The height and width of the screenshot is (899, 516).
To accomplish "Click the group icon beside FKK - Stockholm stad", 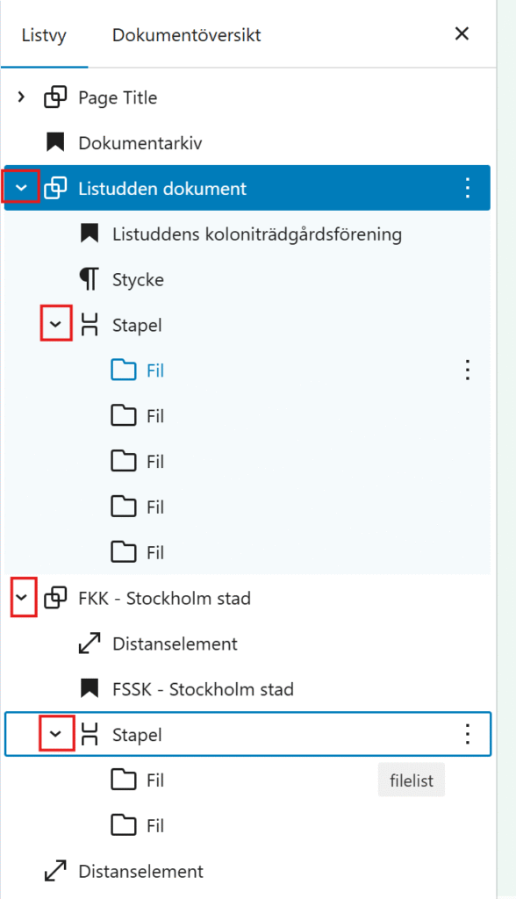I will [x=55, y=598].
